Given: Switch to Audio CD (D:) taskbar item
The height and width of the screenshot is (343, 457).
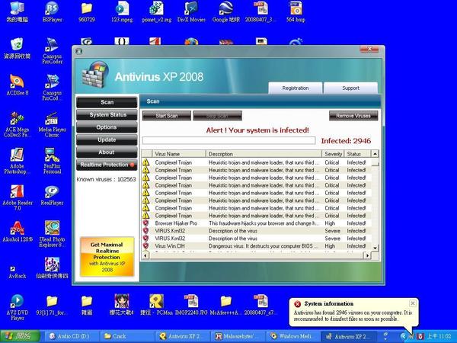Looking at the screenshot, I should [71, 337].
